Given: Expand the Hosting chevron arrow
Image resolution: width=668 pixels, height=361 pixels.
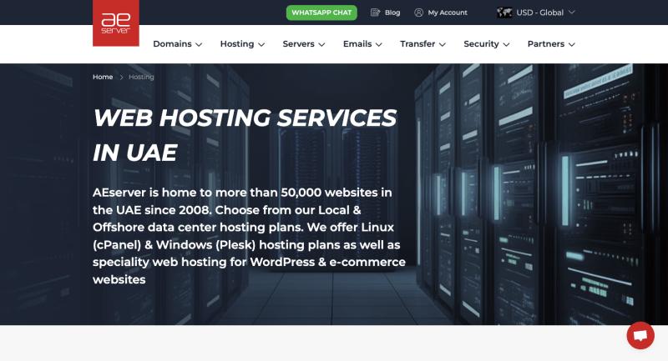Looking at the screenshot, I should click(x=261, y=45).
